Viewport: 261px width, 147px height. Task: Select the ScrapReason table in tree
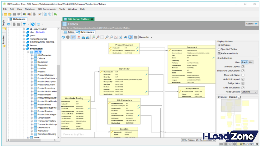pyautogui.click(x=44, y=118)
